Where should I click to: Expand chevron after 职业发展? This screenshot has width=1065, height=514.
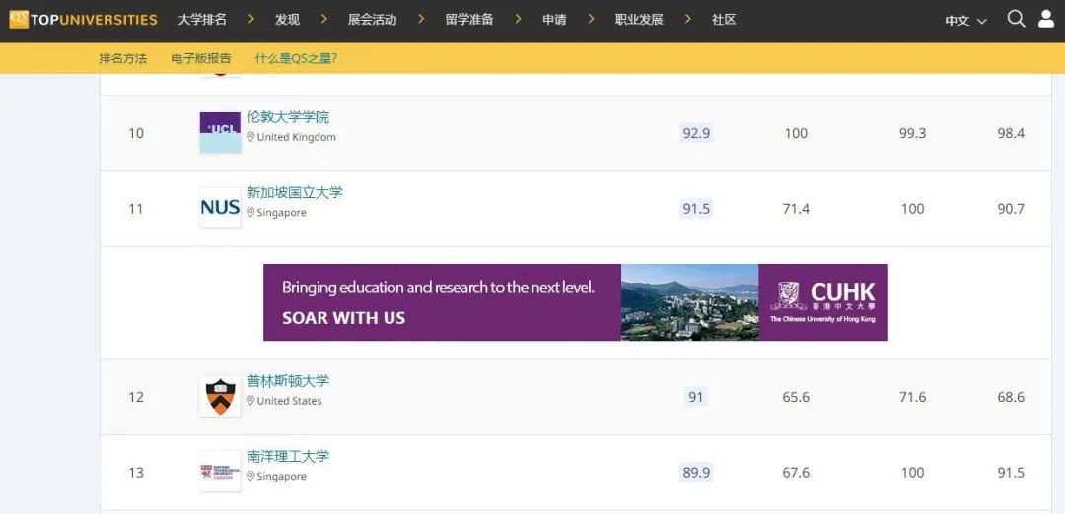(688, 19)
